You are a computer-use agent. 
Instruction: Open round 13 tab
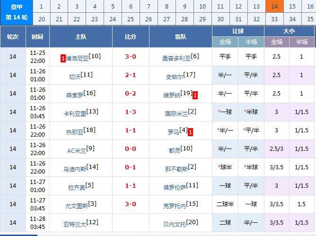pos(256,6)
